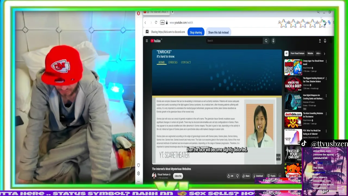Dislike the video with thumbs down
This screenshot has height=196, width=348.
(237, 176)
